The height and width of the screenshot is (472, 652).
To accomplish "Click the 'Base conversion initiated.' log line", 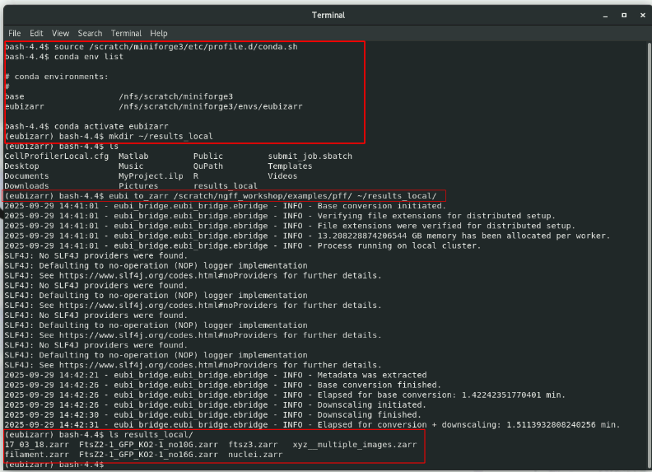I will 225,206.
